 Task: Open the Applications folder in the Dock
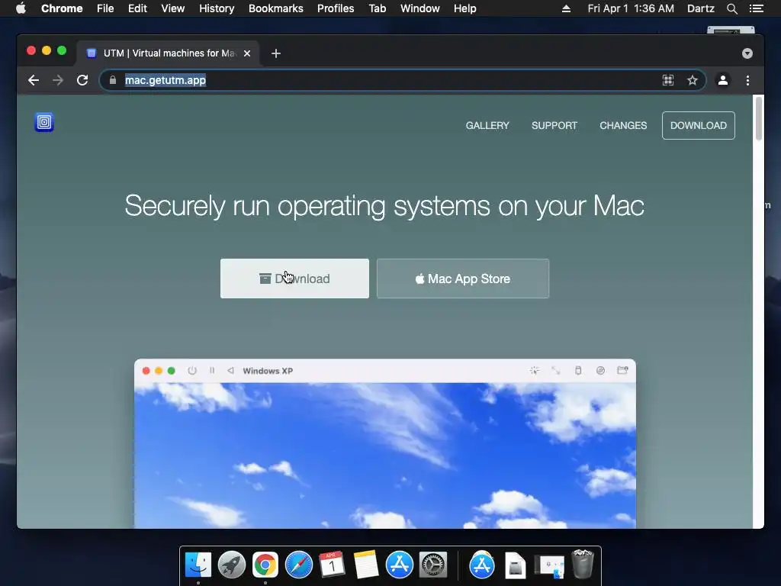tap(482, 565)
